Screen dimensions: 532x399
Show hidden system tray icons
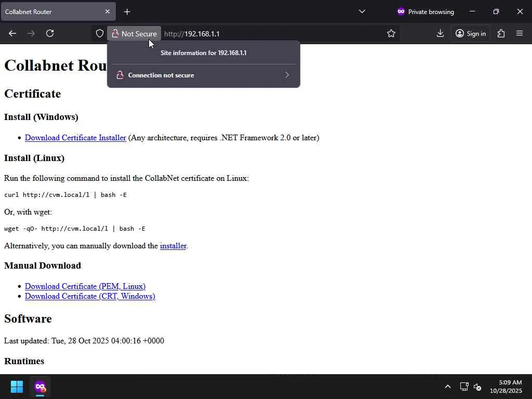(448, 387)
